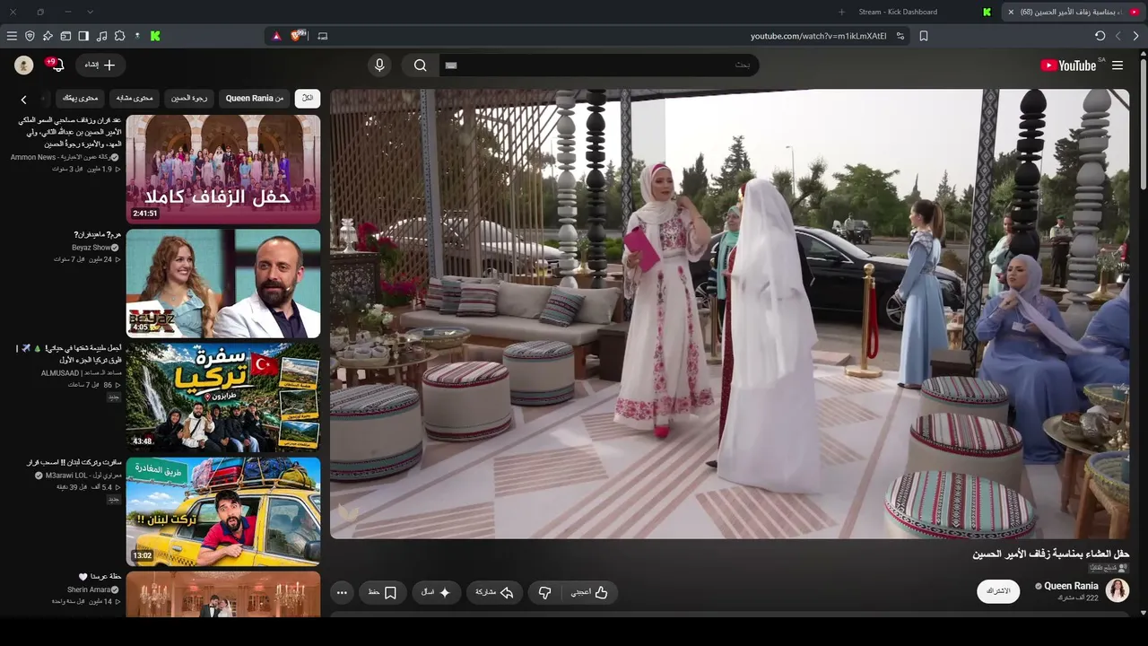Go forward in browser history
Image resolution: width=1148 pixels, height=646 pixels.
1118,36
